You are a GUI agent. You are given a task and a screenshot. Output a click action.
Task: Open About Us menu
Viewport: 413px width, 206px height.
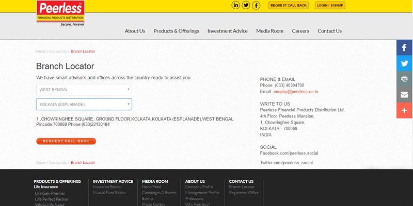(135, 31)
